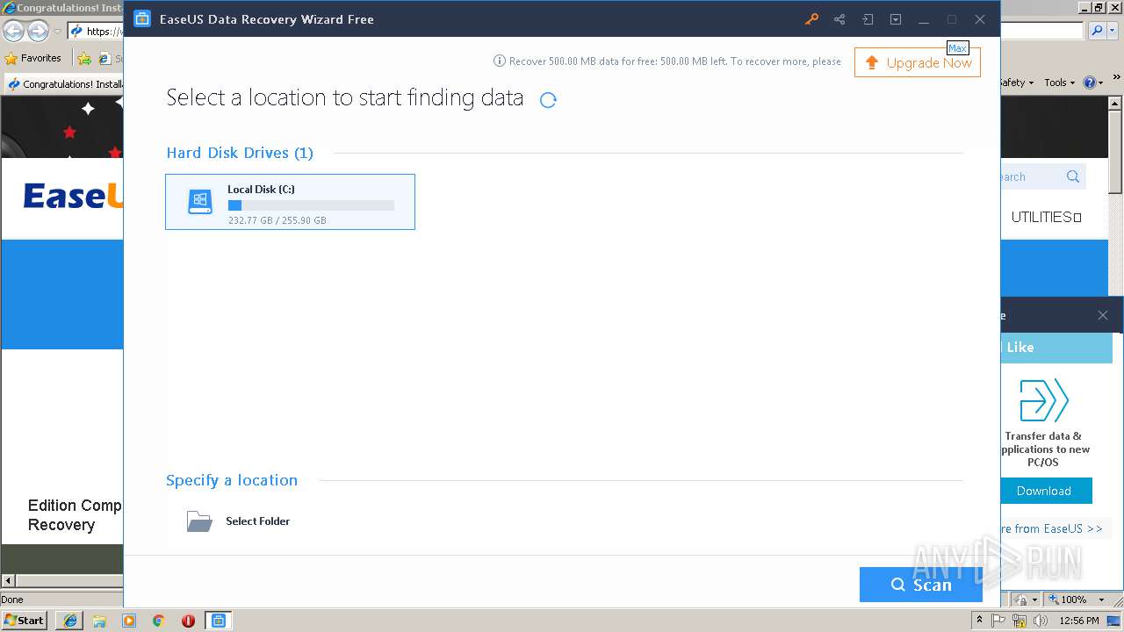Click the IE back button
The width and height of the screenshot is (1124, 632).
13,32
